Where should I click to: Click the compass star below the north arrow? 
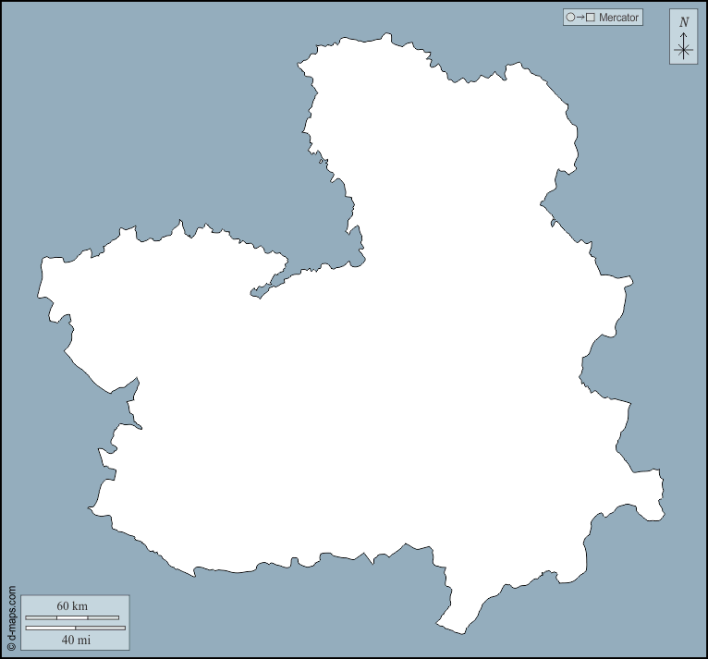[684, 51]
